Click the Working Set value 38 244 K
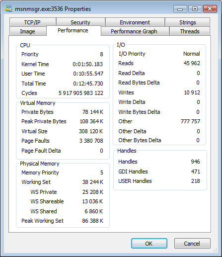The image size is (222, 257). pos(93,182)
